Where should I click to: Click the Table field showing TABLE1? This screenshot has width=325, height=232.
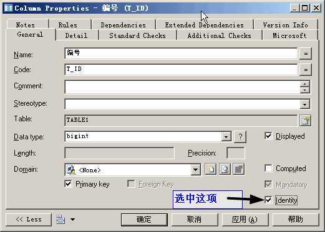181,120
